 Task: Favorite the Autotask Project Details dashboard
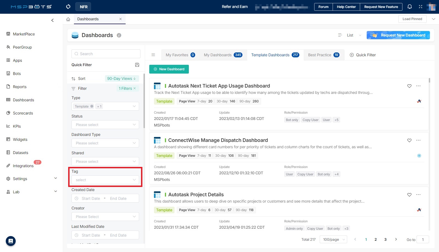click(409, 195)
